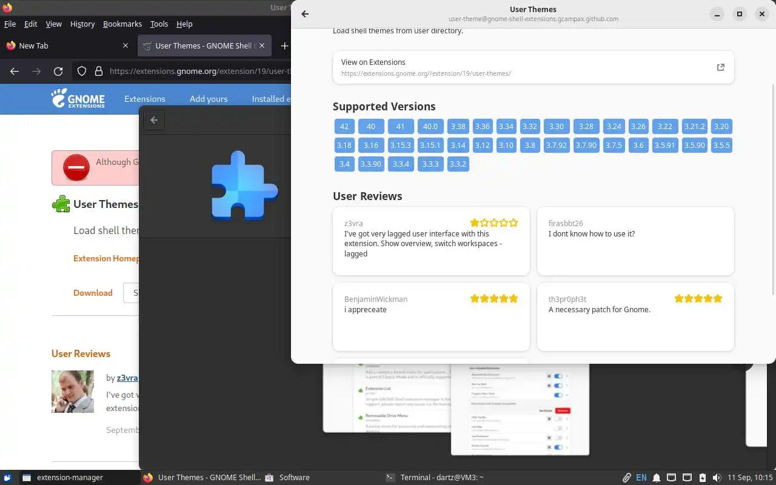Click green puzzle icon beside User Themes heading

click(x=61, y=204)
